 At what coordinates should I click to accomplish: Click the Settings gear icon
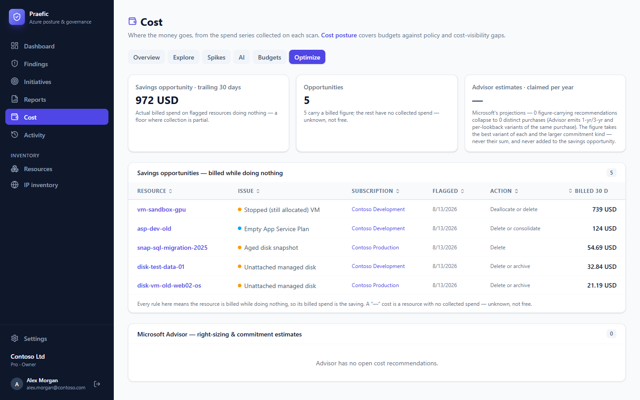(x=15, y=338)
